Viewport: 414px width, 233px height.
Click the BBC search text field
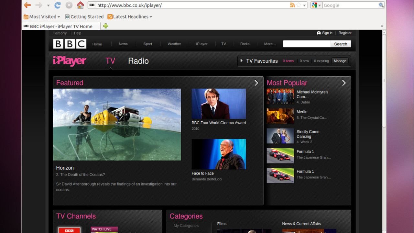point(307,44)
